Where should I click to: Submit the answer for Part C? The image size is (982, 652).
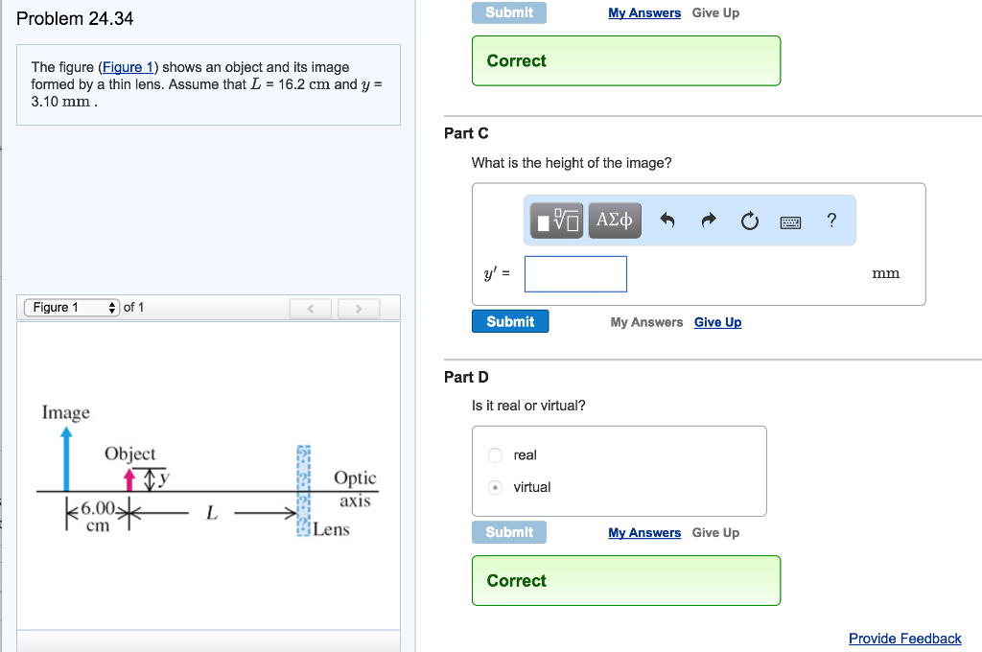tap(510, 321)
